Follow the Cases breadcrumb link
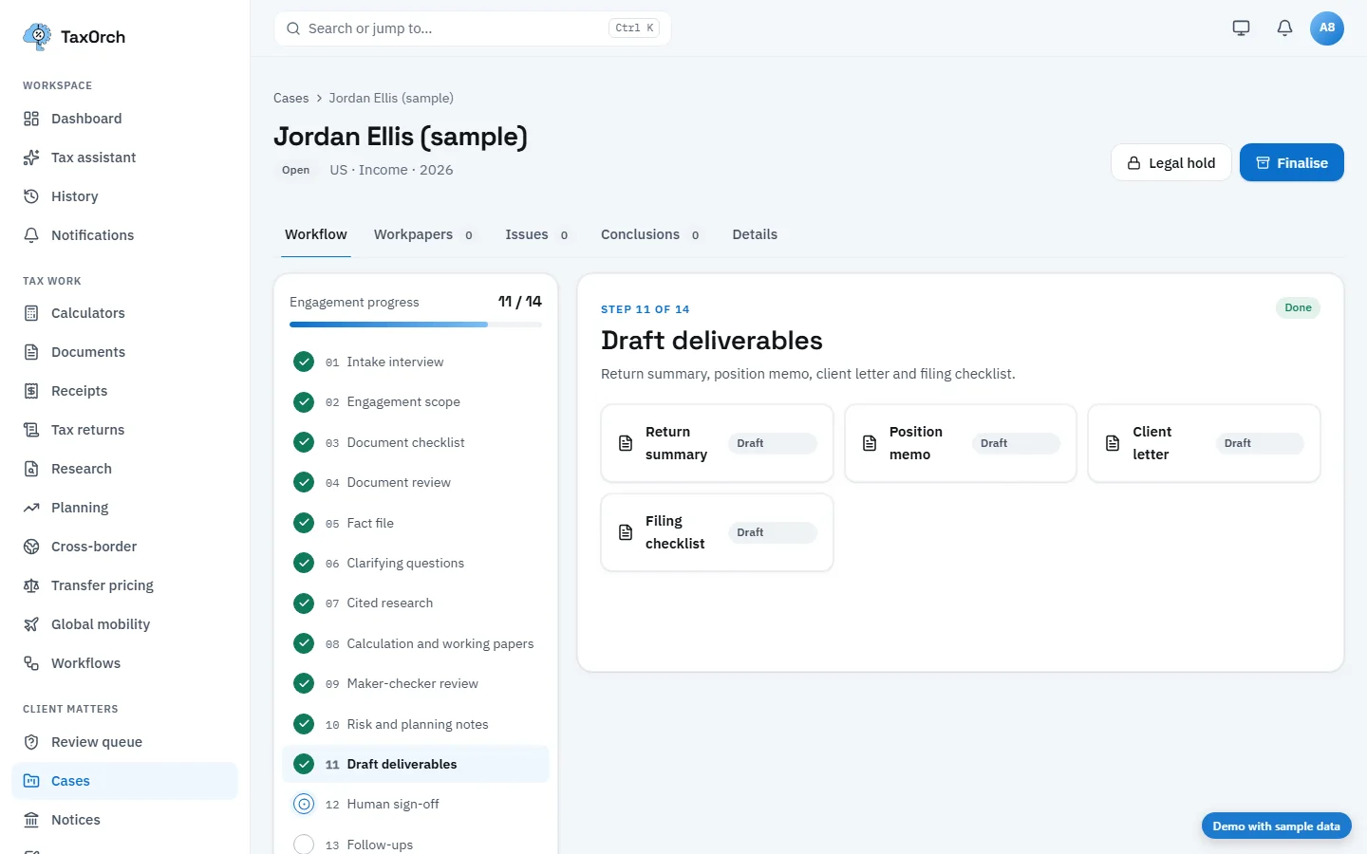 (x=290, y=98)
